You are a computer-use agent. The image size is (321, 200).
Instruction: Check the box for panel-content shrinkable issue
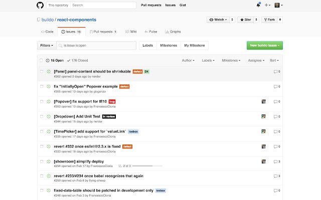coord(42,71)
